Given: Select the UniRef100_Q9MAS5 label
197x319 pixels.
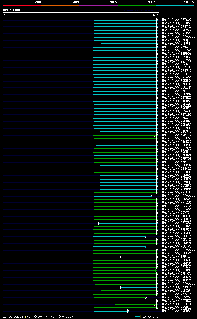Looking at the screenshot, I should (177, 125).
